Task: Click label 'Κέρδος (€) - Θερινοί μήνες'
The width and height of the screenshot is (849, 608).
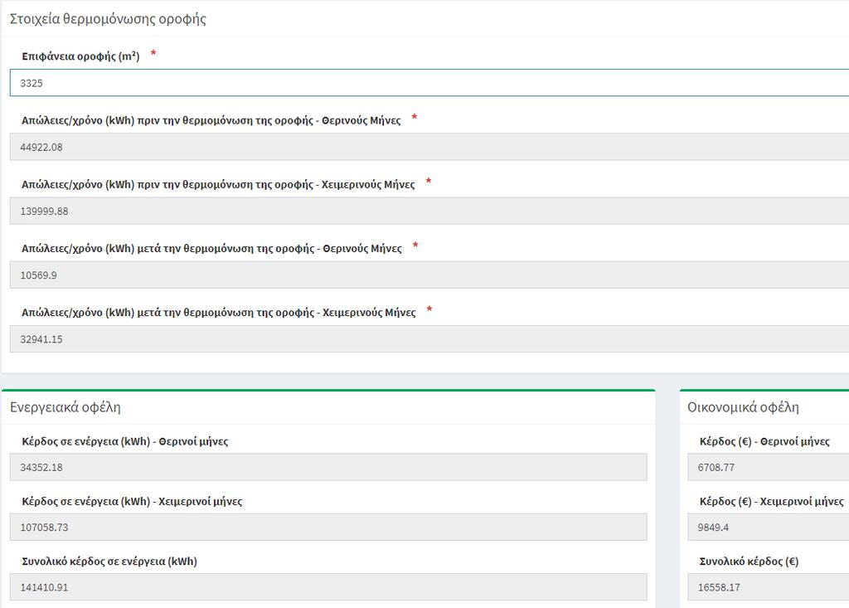Action: point(764,441)
